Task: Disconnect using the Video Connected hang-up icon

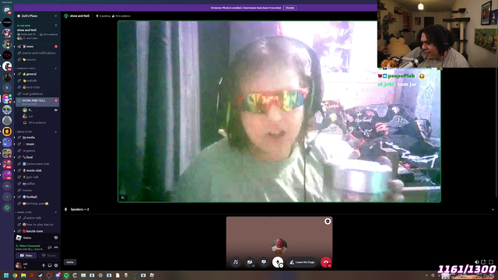Action: coord(56,247)
